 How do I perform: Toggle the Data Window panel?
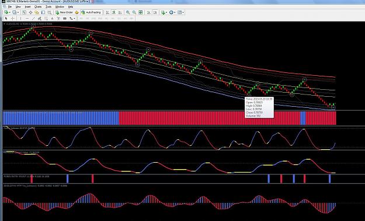click(30, 12)
